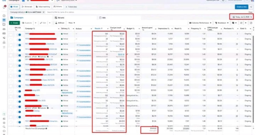Toggle off the first campaign's On/Off switch
Image resolution: width=260 pixels, height=135 pixels.
(19, 34)
